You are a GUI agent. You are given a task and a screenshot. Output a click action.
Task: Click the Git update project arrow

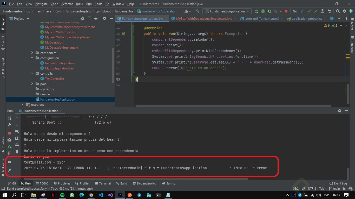(302, 11)
